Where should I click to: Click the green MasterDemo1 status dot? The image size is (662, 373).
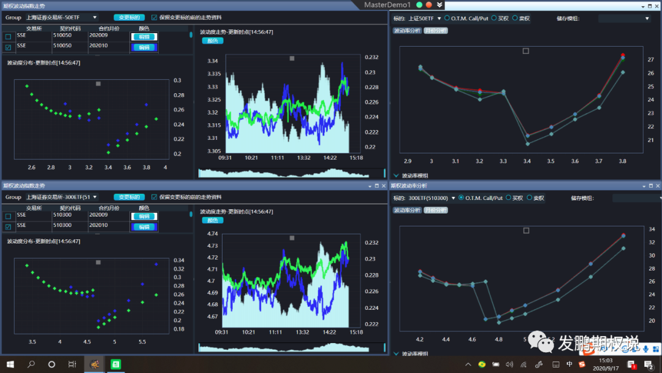coord(419,5)
